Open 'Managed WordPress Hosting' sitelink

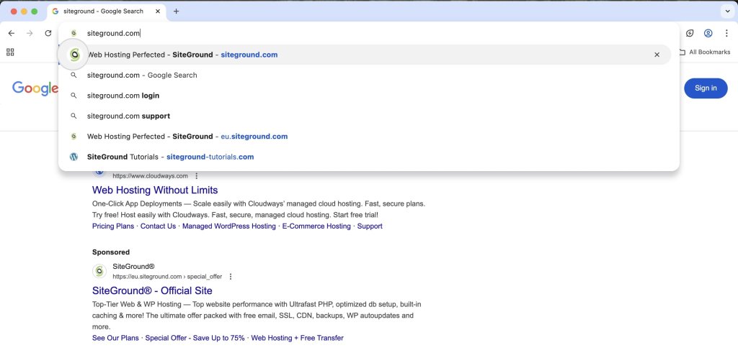point(228,226)
